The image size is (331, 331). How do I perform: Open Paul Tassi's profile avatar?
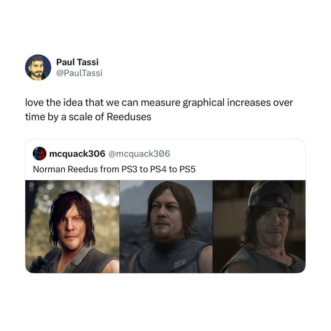point(38,68)
